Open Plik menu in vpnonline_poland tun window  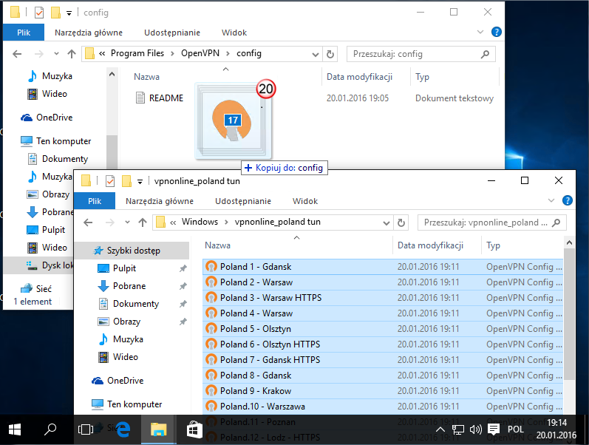95,201
